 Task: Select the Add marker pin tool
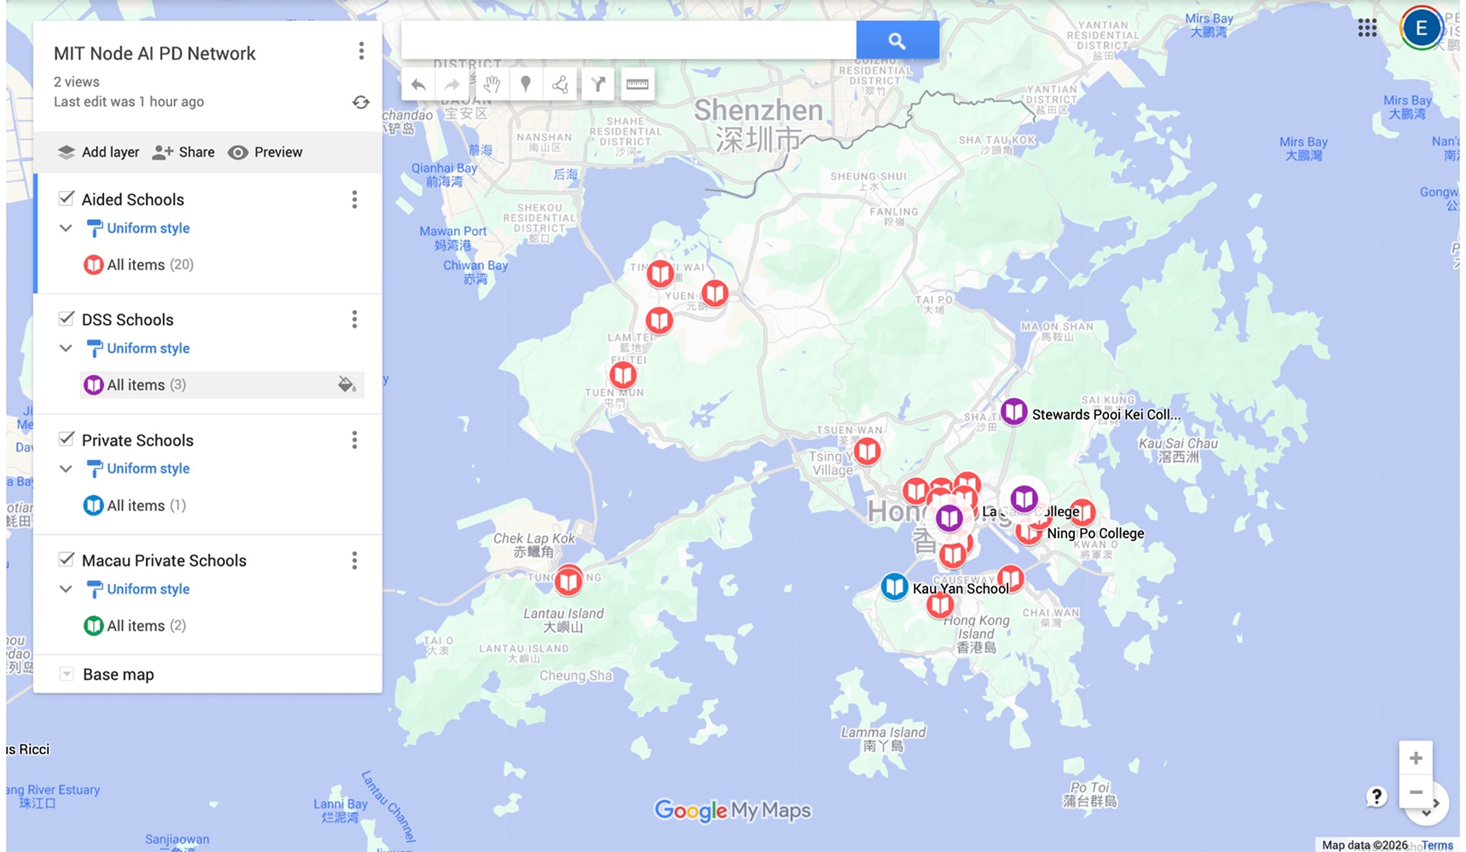click(x=526, y=84)
